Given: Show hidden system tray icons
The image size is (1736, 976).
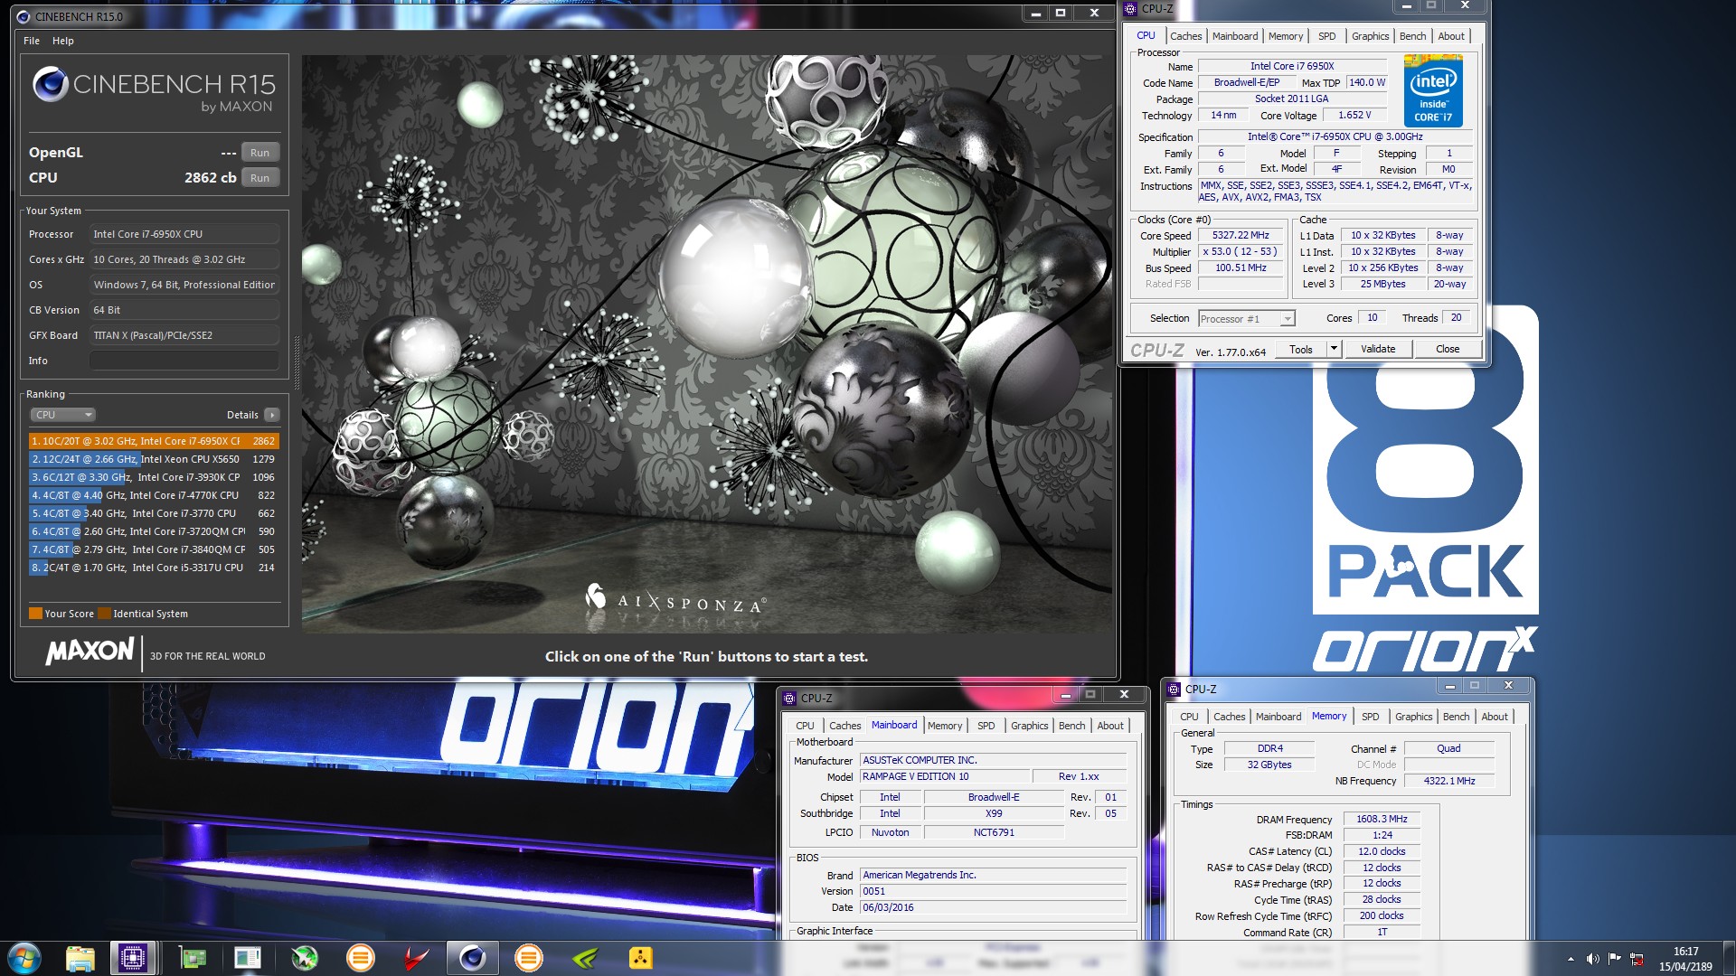Looking at the screenshot, I should coord(1571,959).
